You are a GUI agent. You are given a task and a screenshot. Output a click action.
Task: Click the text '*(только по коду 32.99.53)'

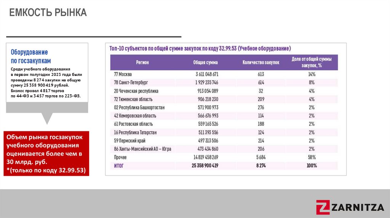[46, 171]
